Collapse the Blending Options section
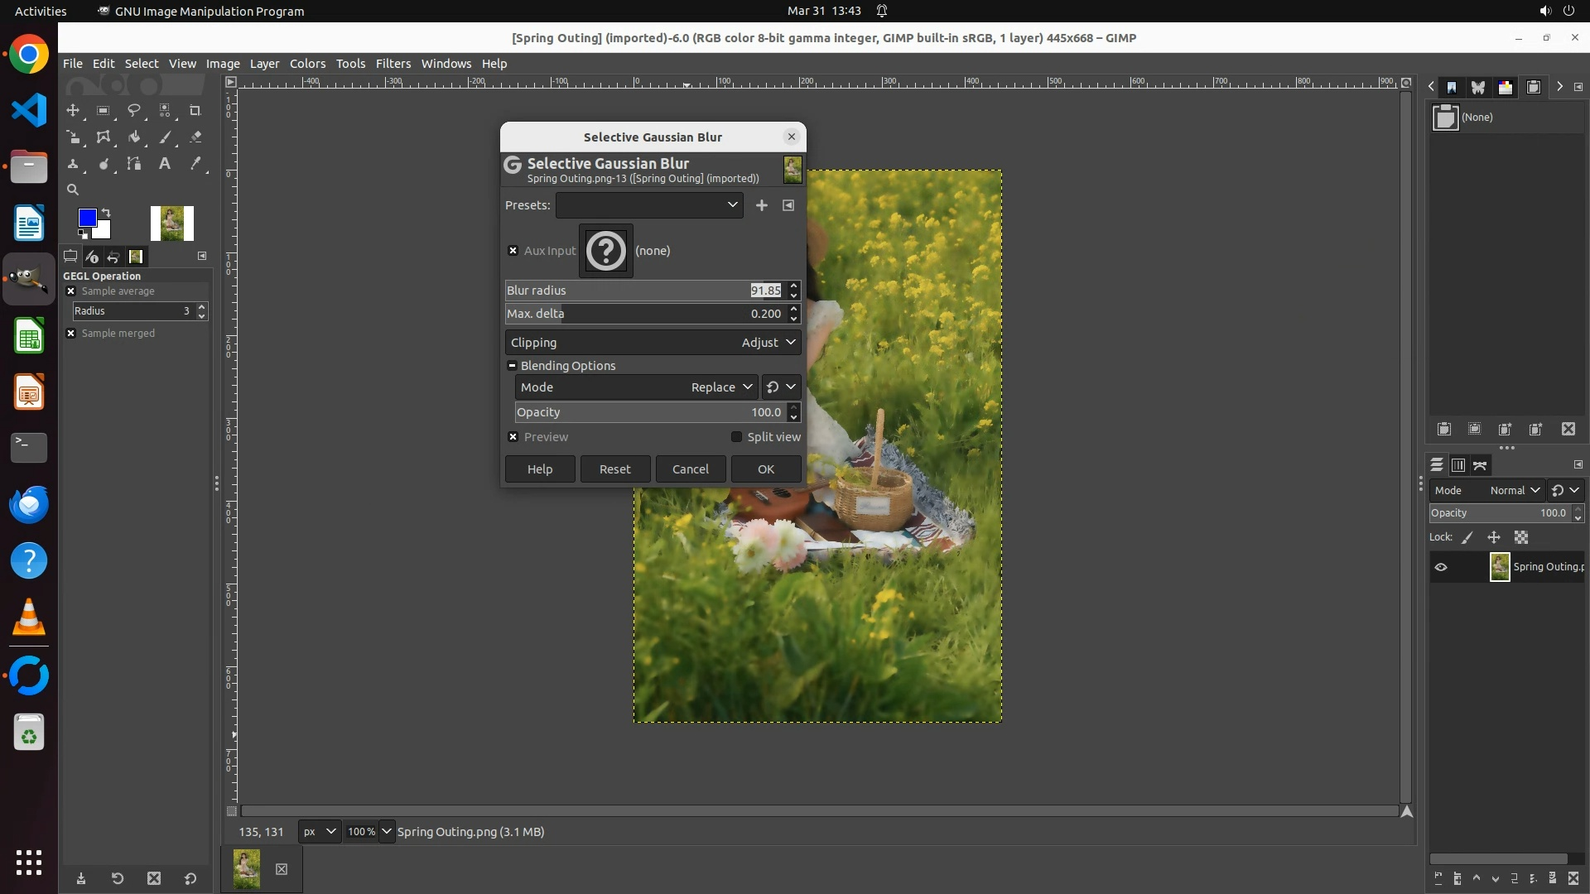 tap(512, 366)
